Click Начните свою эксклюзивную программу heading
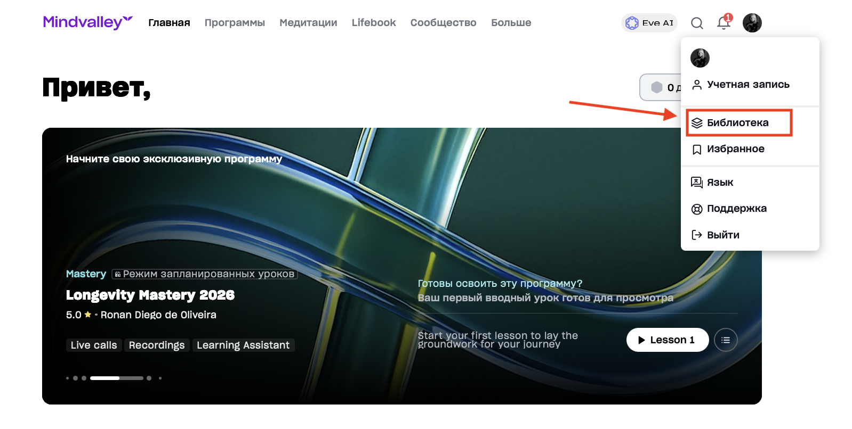The image size is (852, 429). (174, 159)
